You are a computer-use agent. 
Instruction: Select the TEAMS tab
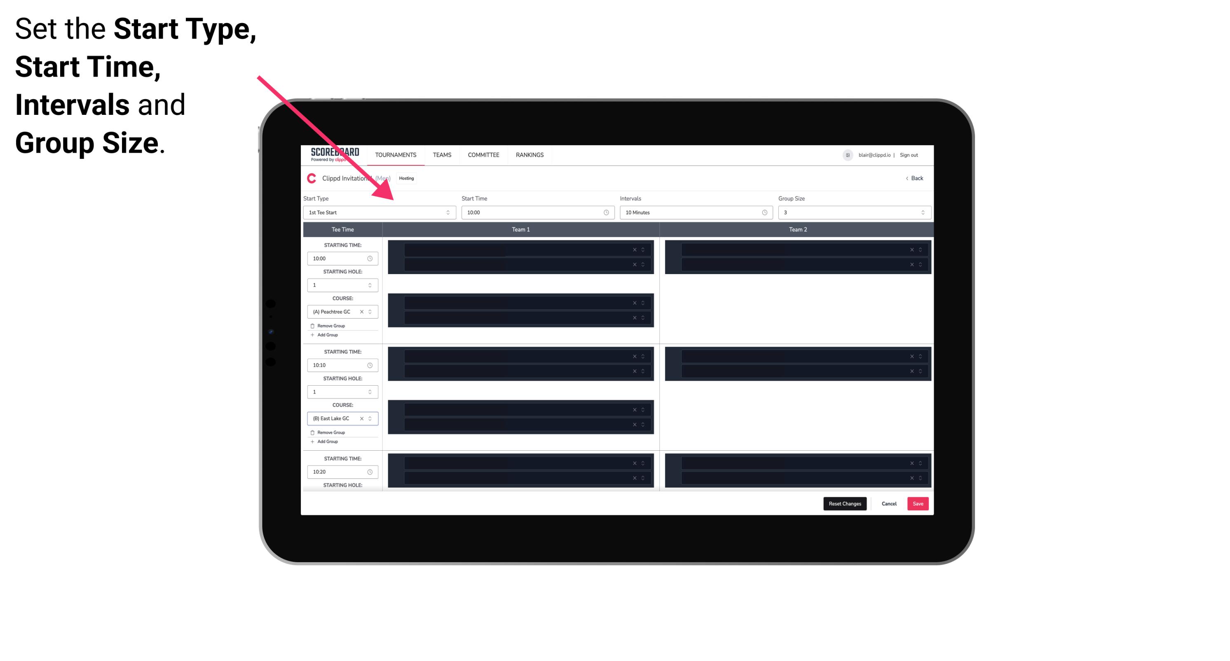pyautogui.click(x=440, y=155)
